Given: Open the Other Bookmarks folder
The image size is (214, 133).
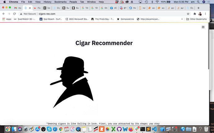Looking at the screenshot, I should (x=197, y=19).
